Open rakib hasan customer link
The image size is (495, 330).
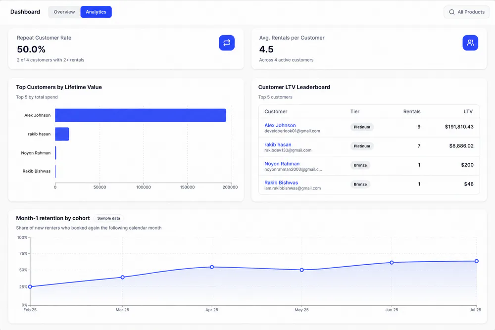(278, 144)
